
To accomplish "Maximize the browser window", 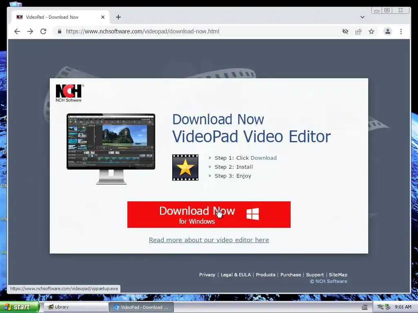I will point(387,10).
